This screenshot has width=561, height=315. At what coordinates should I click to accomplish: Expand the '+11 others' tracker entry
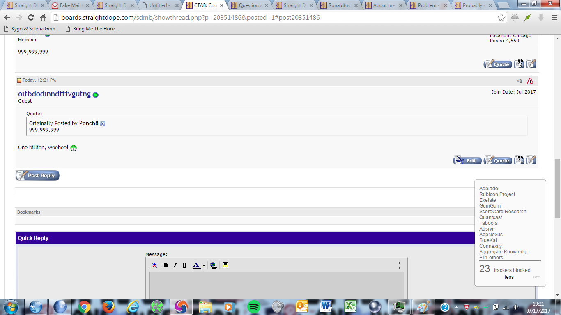[491, 258]
